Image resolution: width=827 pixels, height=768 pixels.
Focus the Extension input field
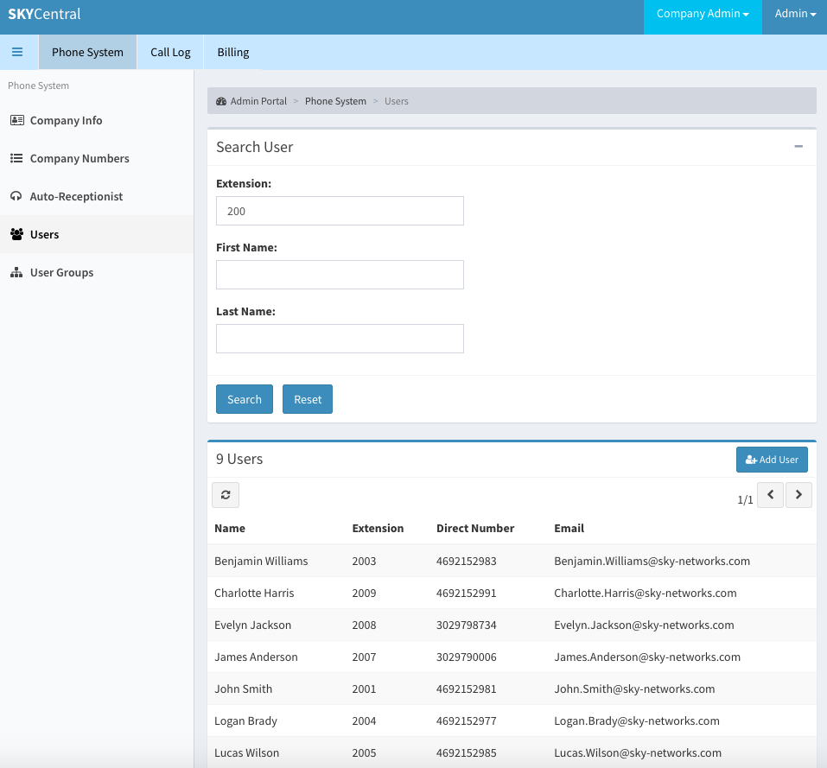340,211
